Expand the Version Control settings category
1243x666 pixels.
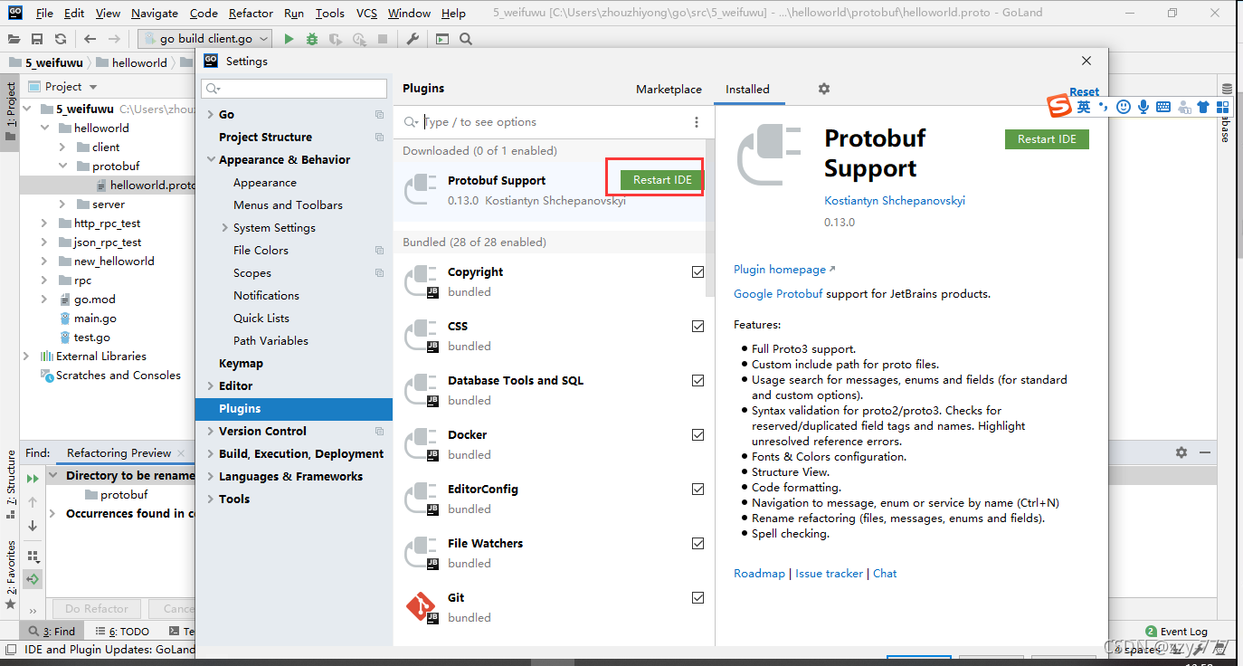point(210,432)
